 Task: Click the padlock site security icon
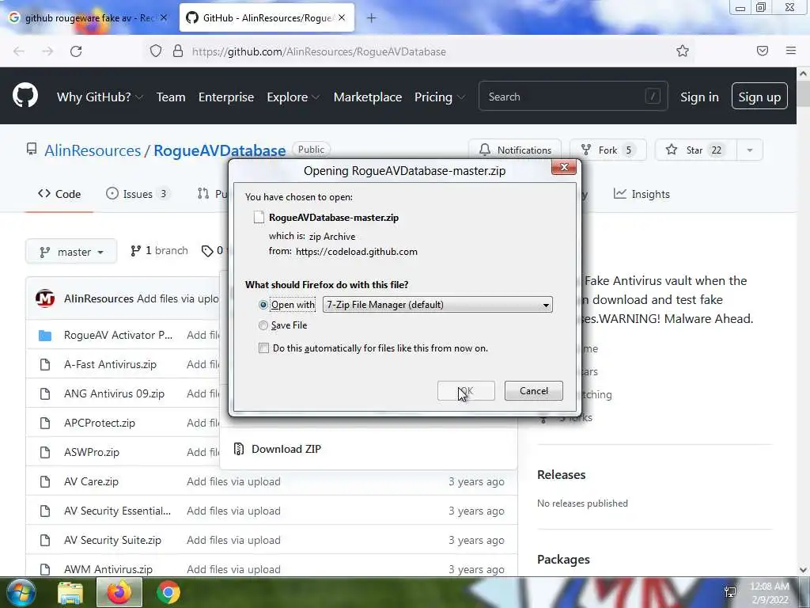[178, 51]
